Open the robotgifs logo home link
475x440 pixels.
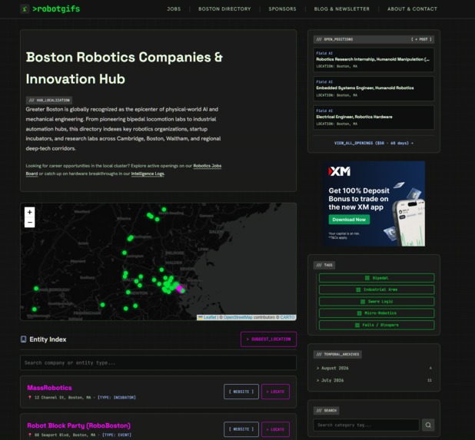tap(50, 8)
